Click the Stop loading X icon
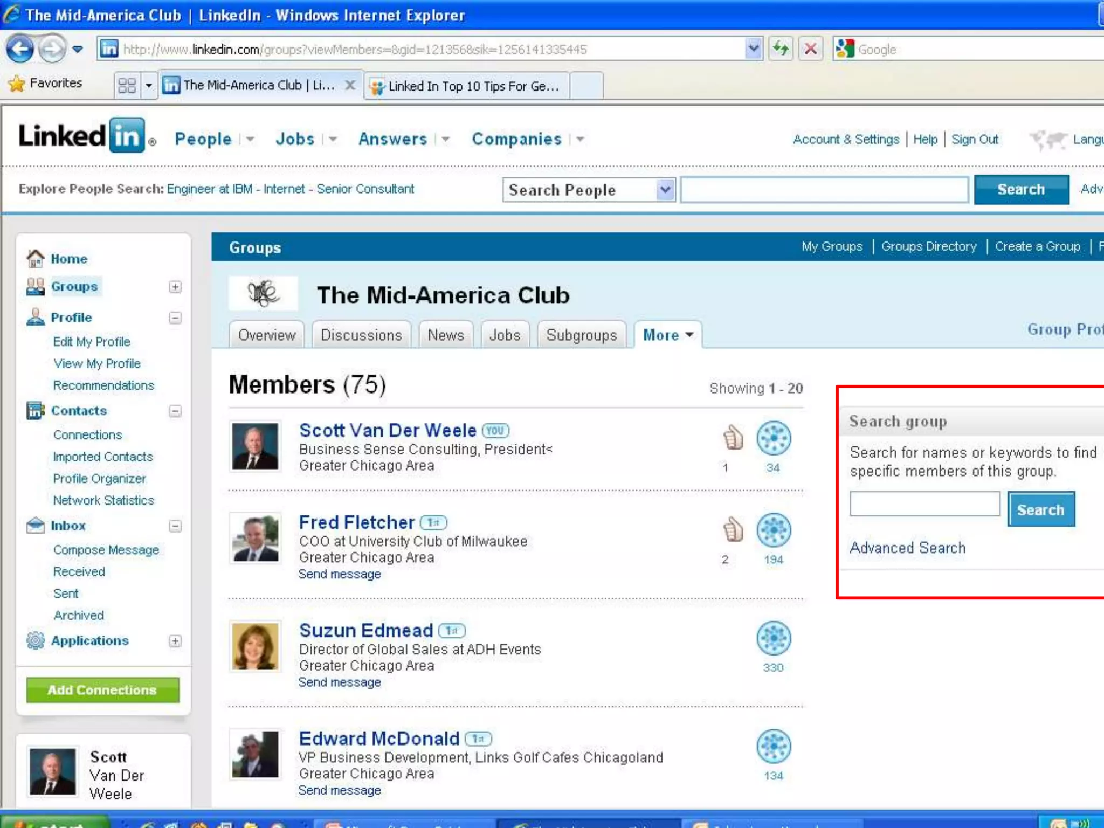This screenshot has height=828, width=1104. (x=810, y=49)
